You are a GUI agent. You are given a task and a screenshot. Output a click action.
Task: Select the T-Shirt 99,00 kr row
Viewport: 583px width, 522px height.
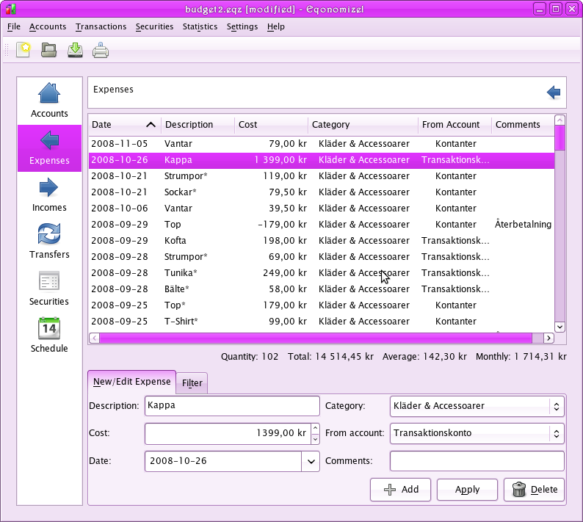(x=322, y=322)
